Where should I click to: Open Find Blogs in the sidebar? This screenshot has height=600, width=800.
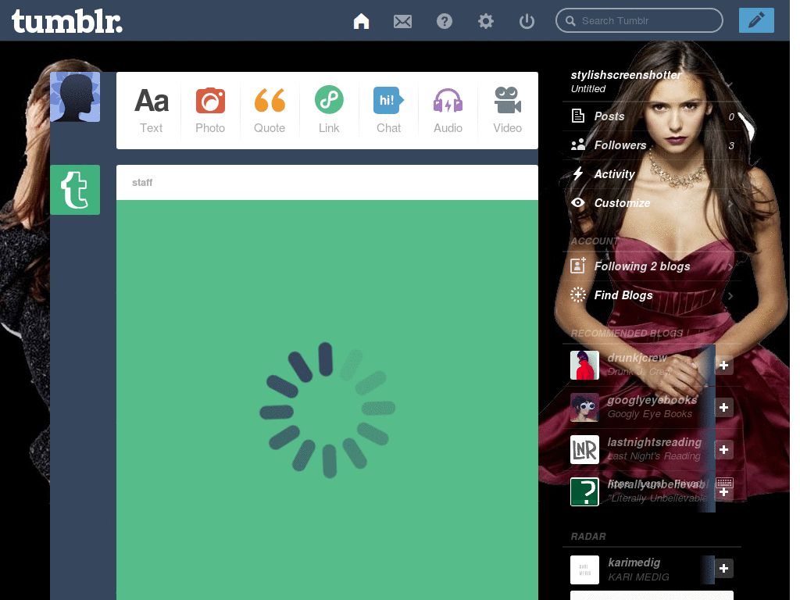652,295
